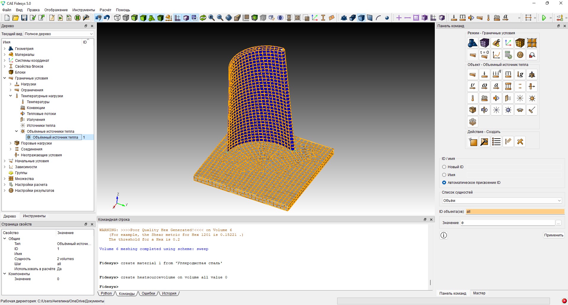Switch to the Инструменты tab
568x305 pixels.
pyautogui.click(x=34, y=216)
